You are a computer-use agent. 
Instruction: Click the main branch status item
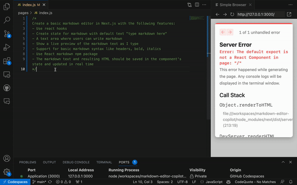39,182
